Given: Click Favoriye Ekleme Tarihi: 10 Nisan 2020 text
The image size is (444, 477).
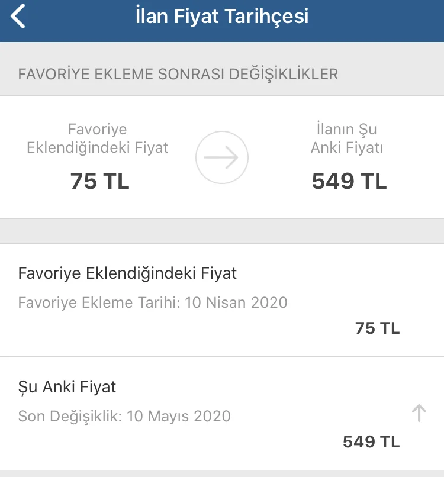Looking at the screenshot, I should pyautogui.click(x=153, y=303).
